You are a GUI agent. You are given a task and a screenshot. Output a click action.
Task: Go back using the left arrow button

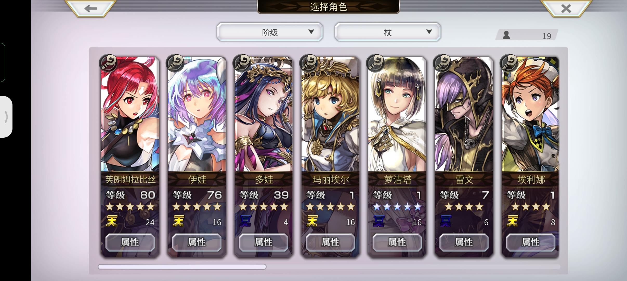[x=90, y=9]
